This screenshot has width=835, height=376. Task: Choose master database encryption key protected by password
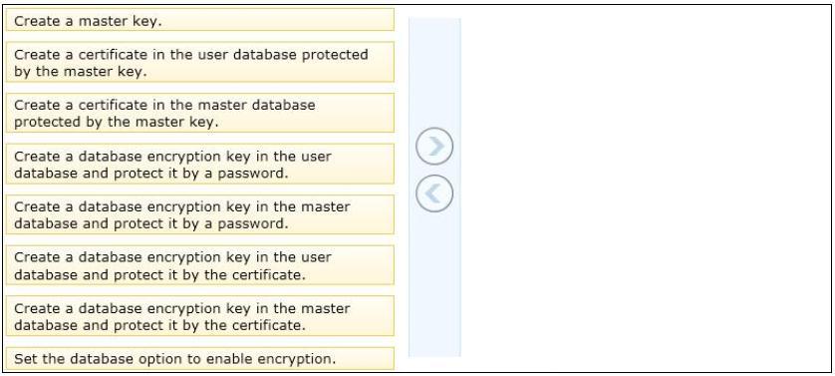[200, 214]
